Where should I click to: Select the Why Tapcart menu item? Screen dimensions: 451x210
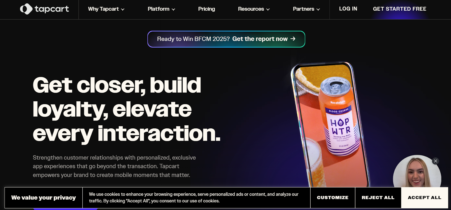click(x=103, y=9)
